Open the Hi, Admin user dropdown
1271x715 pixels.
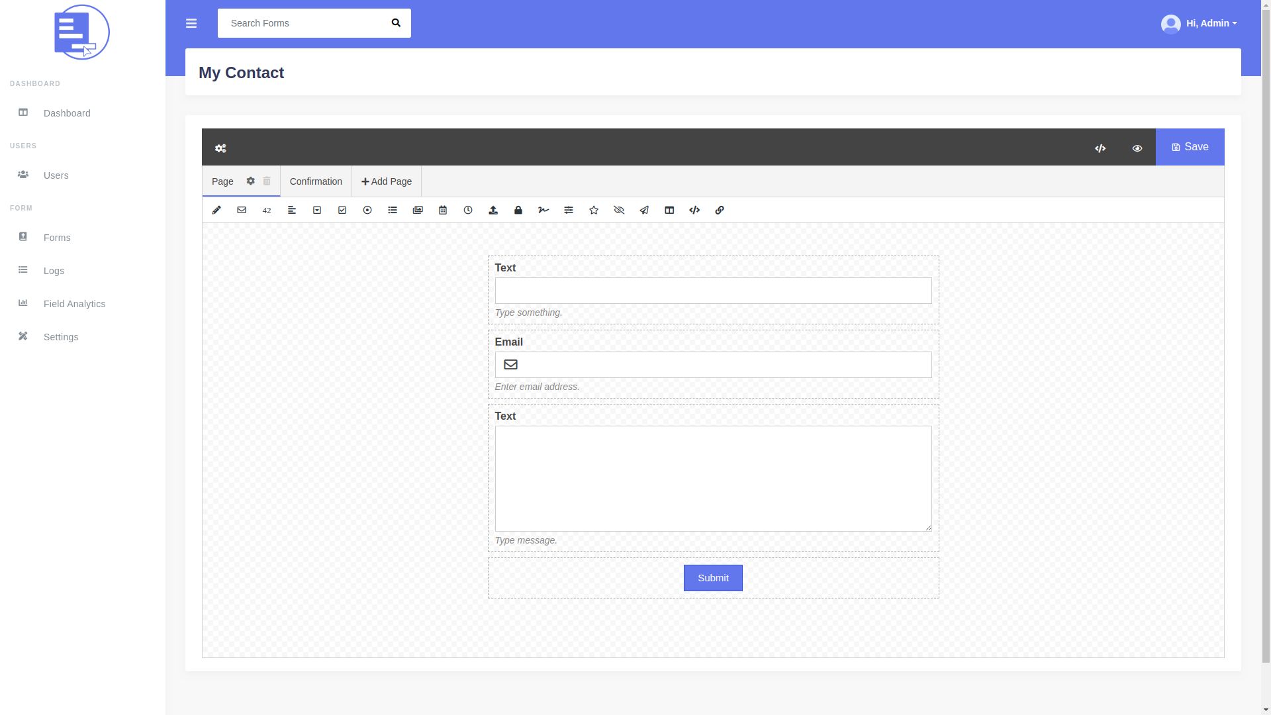click(x=1199, y=24)
